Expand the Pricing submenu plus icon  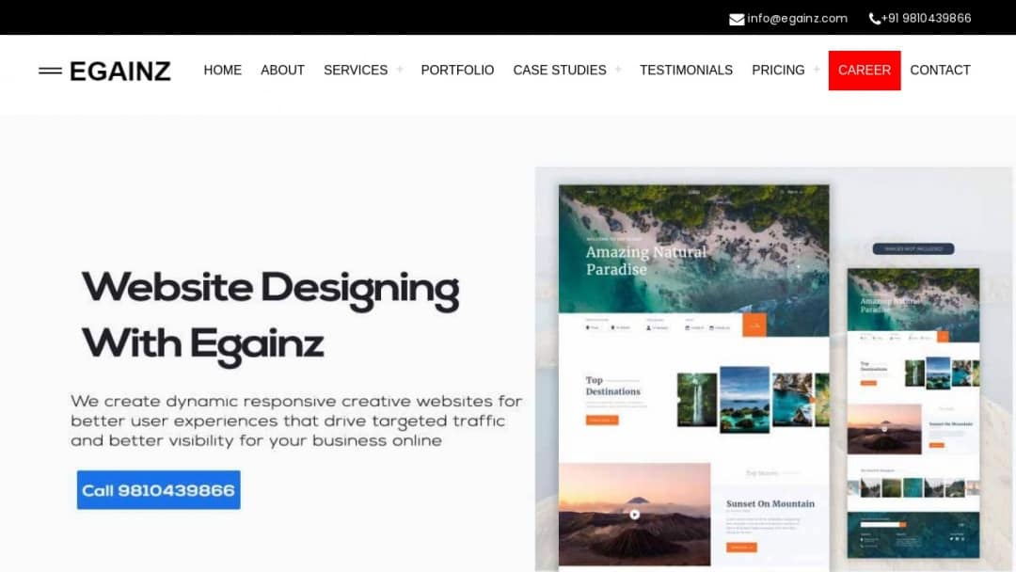[x=817, y=70]
